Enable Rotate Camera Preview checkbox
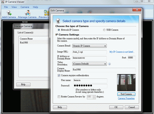154x114 pixels. (x=59, y=97)
